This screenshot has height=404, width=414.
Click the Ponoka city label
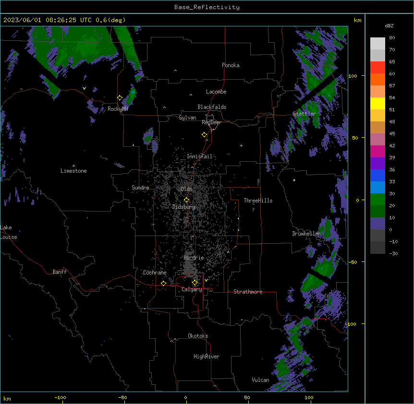[231, 65]
